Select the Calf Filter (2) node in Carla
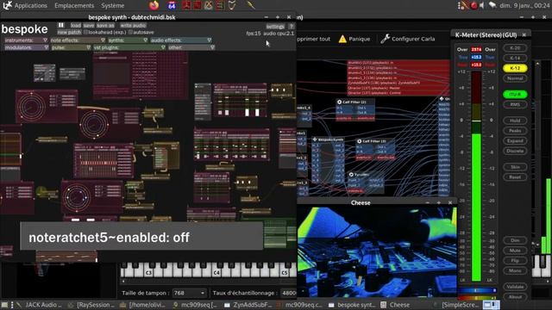The height and width of the screenshot is (310, 552). (355, 110)
